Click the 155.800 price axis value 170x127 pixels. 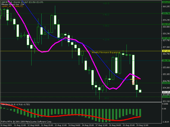coord(166,67)
